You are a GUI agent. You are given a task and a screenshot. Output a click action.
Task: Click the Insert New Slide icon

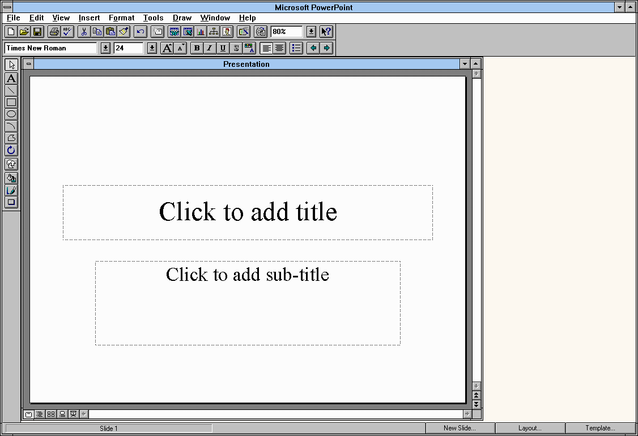click(158, 31)
